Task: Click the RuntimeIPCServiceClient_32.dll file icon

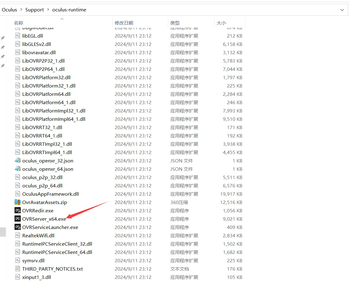Action: (18, 244)
